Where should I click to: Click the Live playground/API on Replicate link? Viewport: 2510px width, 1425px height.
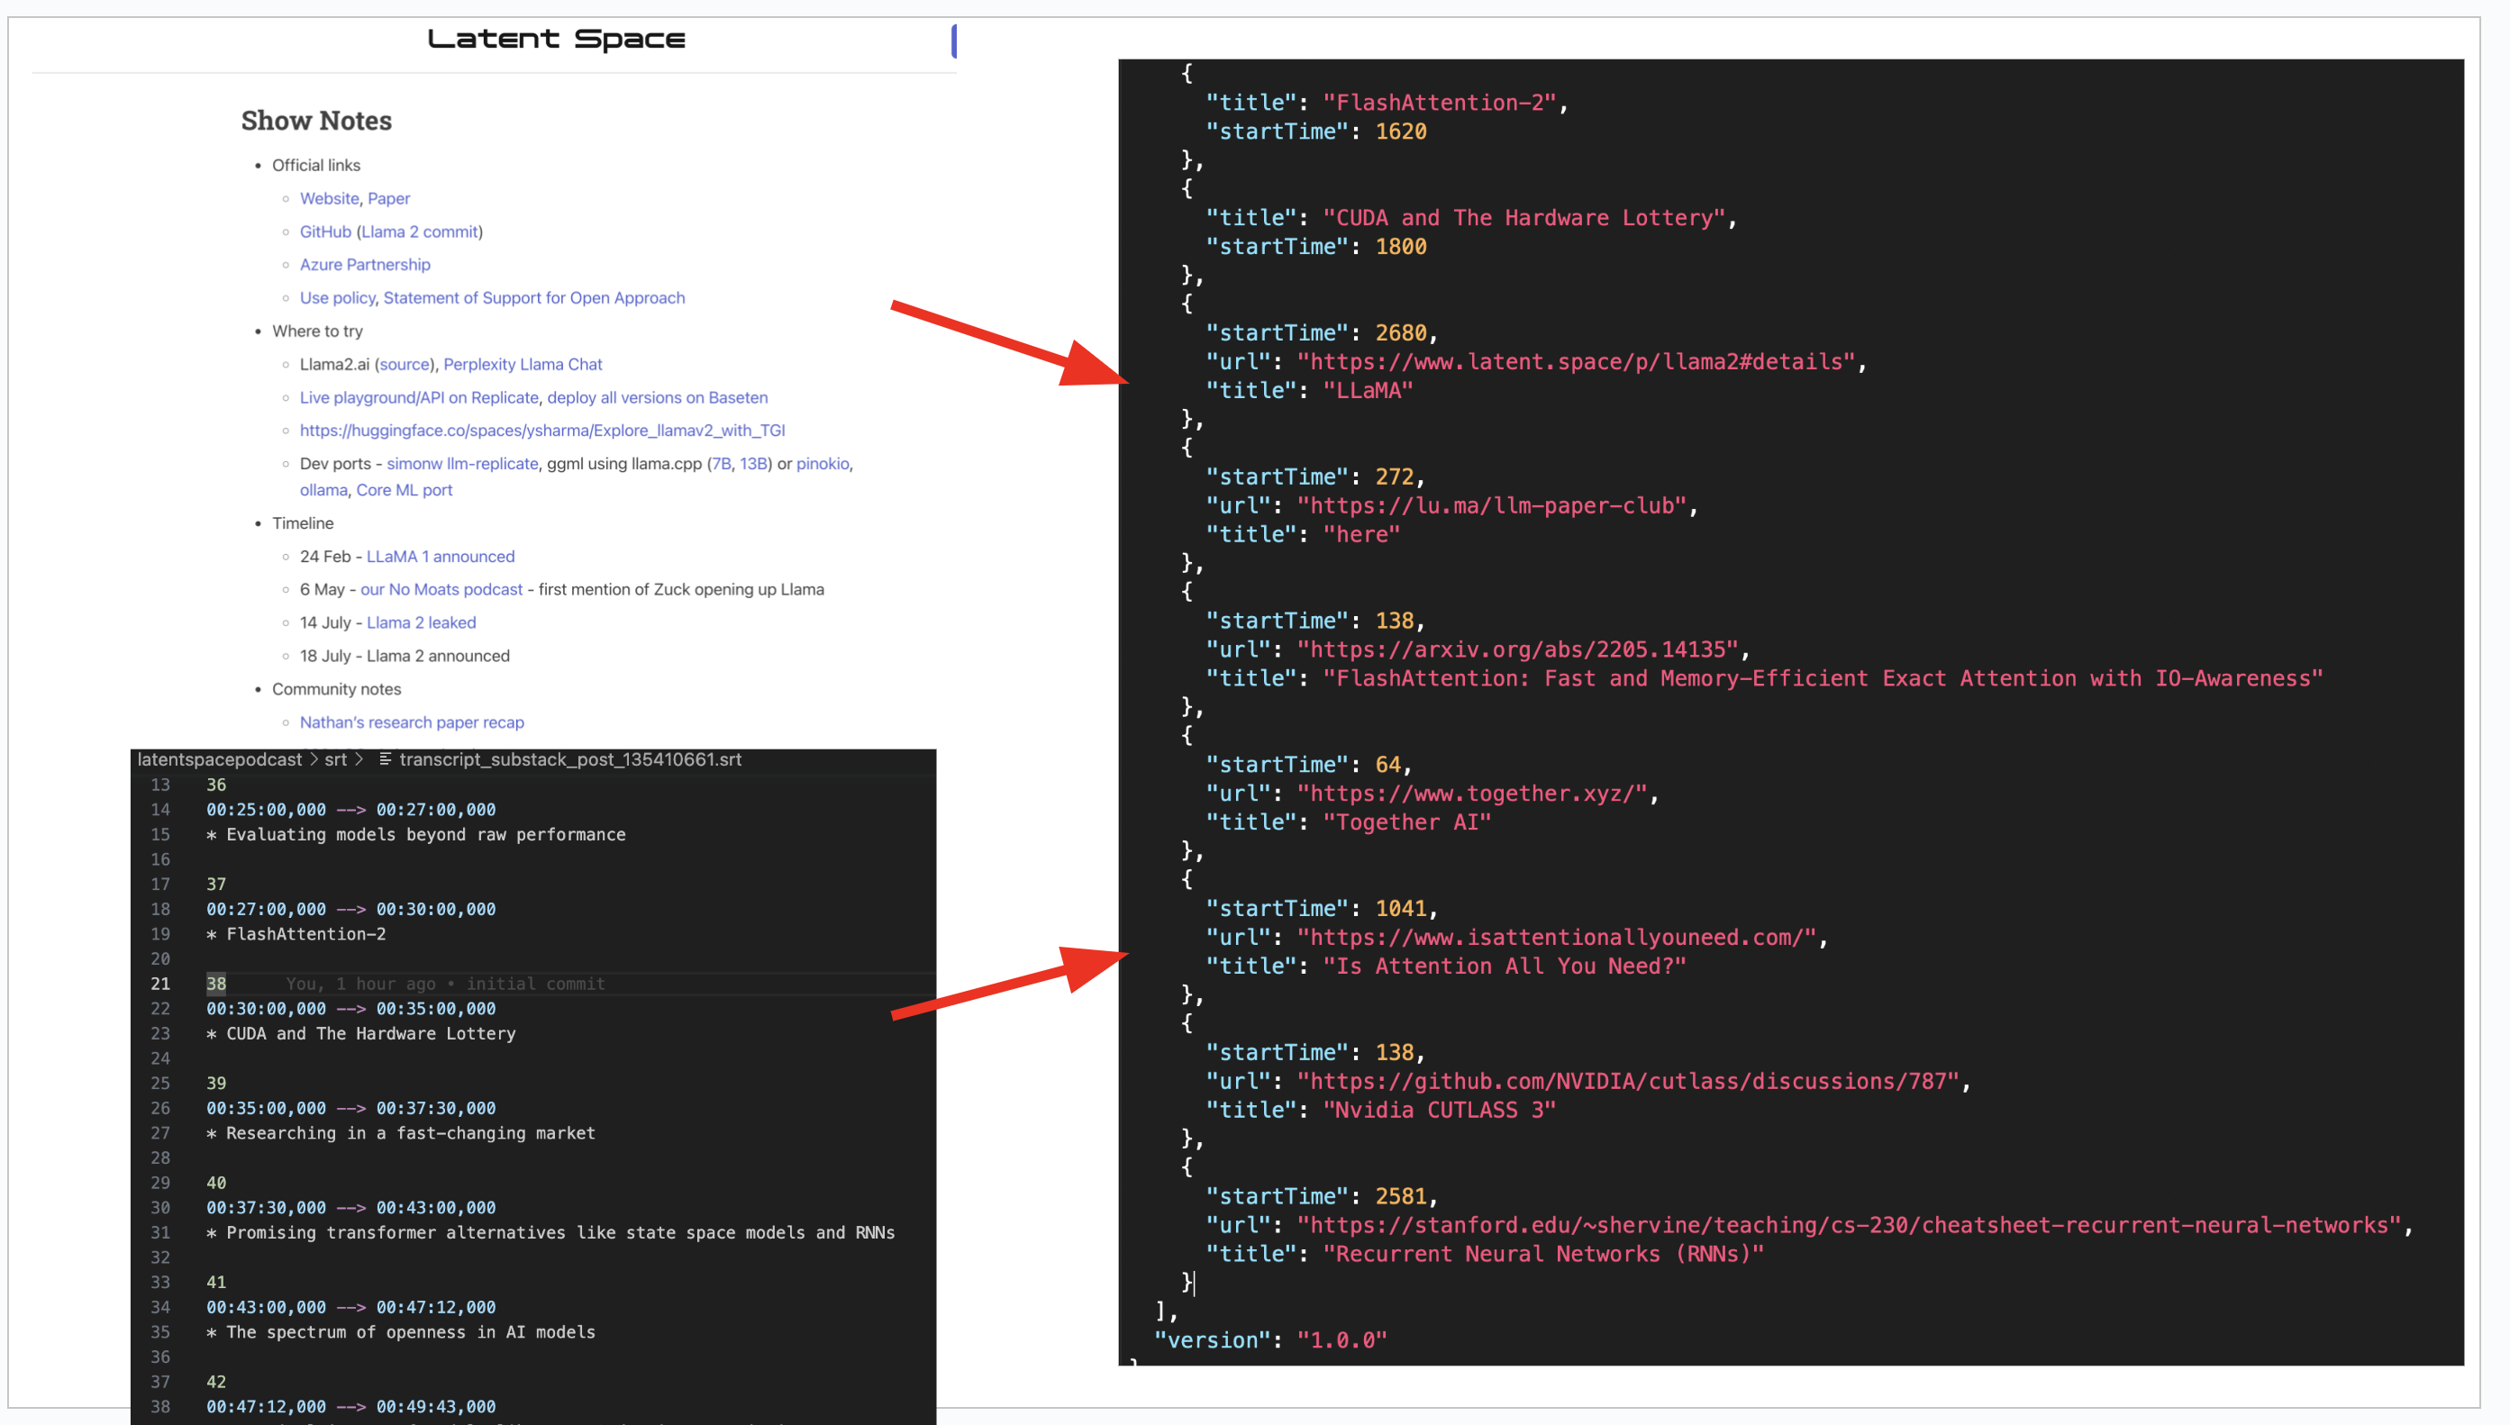(419, 398)
